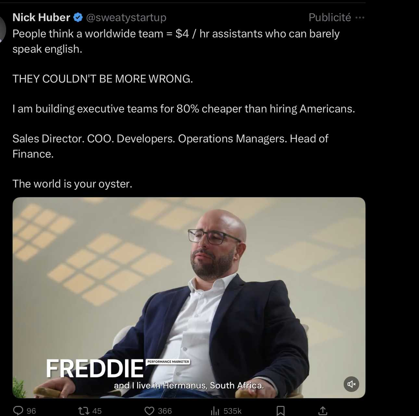The height and width of the screenshot is (416, 419).
Task: Click the blue verified badge
Action: [x=78, y=17]
